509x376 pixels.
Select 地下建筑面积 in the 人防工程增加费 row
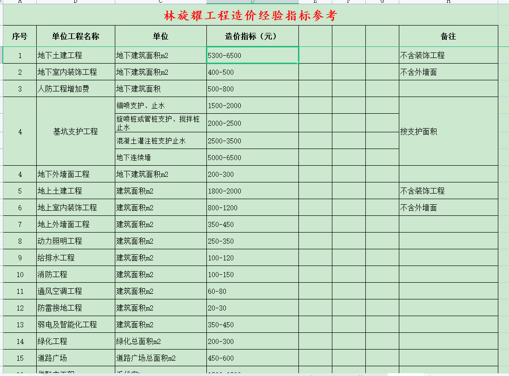161,89
